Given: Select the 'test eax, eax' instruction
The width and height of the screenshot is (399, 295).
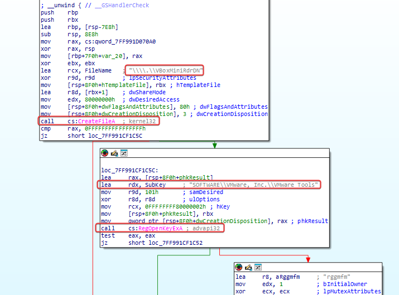Looking at the screenshot, I should (128, 235).
